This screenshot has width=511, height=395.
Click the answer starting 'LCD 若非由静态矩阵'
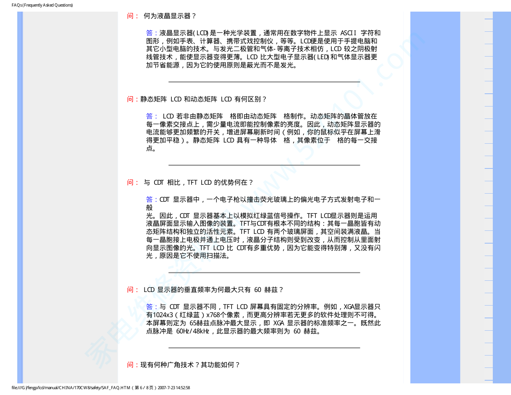263,132
